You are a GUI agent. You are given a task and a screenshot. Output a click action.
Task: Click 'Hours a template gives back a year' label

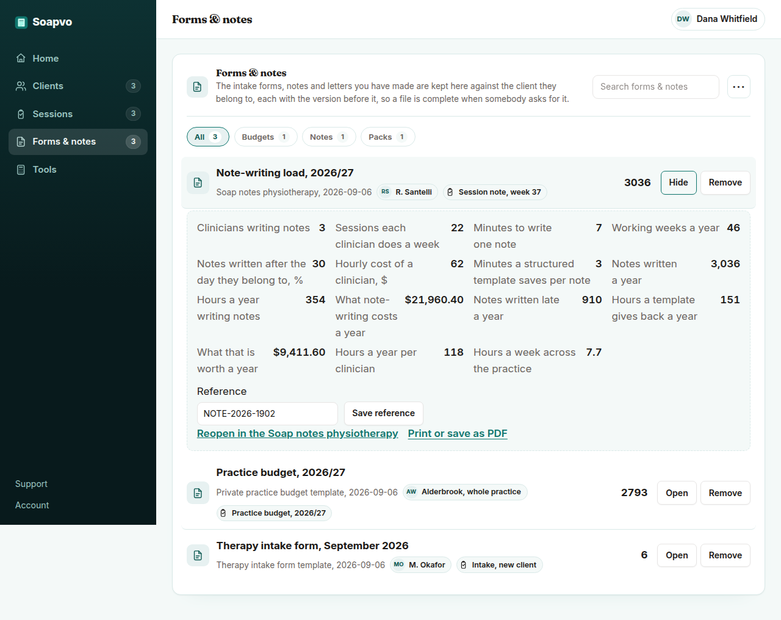pos(655,308)
